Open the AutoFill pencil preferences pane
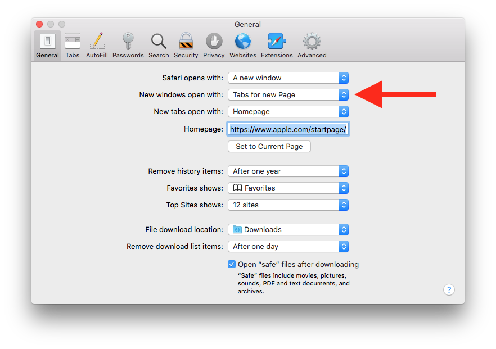This screenshot has height=349, width=496. point(97,46)
